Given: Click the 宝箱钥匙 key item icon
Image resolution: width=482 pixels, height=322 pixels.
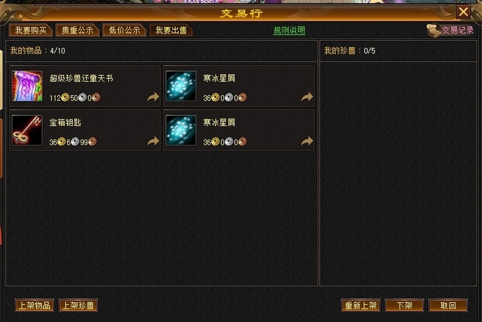Looking at the screenshot, I should (27, 130).
